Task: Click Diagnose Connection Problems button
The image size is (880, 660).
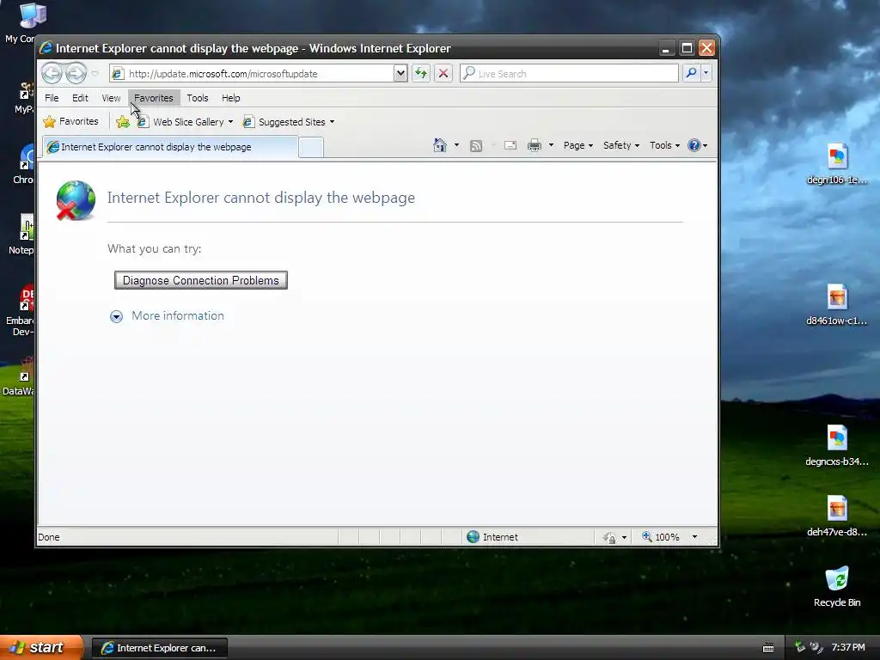Action: click(201, 280)
